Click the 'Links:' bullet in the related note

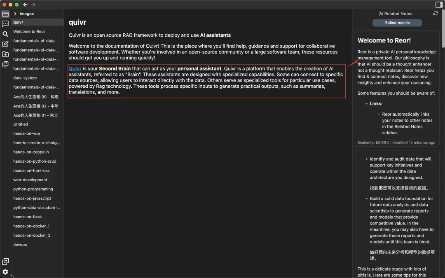(376, 104)
